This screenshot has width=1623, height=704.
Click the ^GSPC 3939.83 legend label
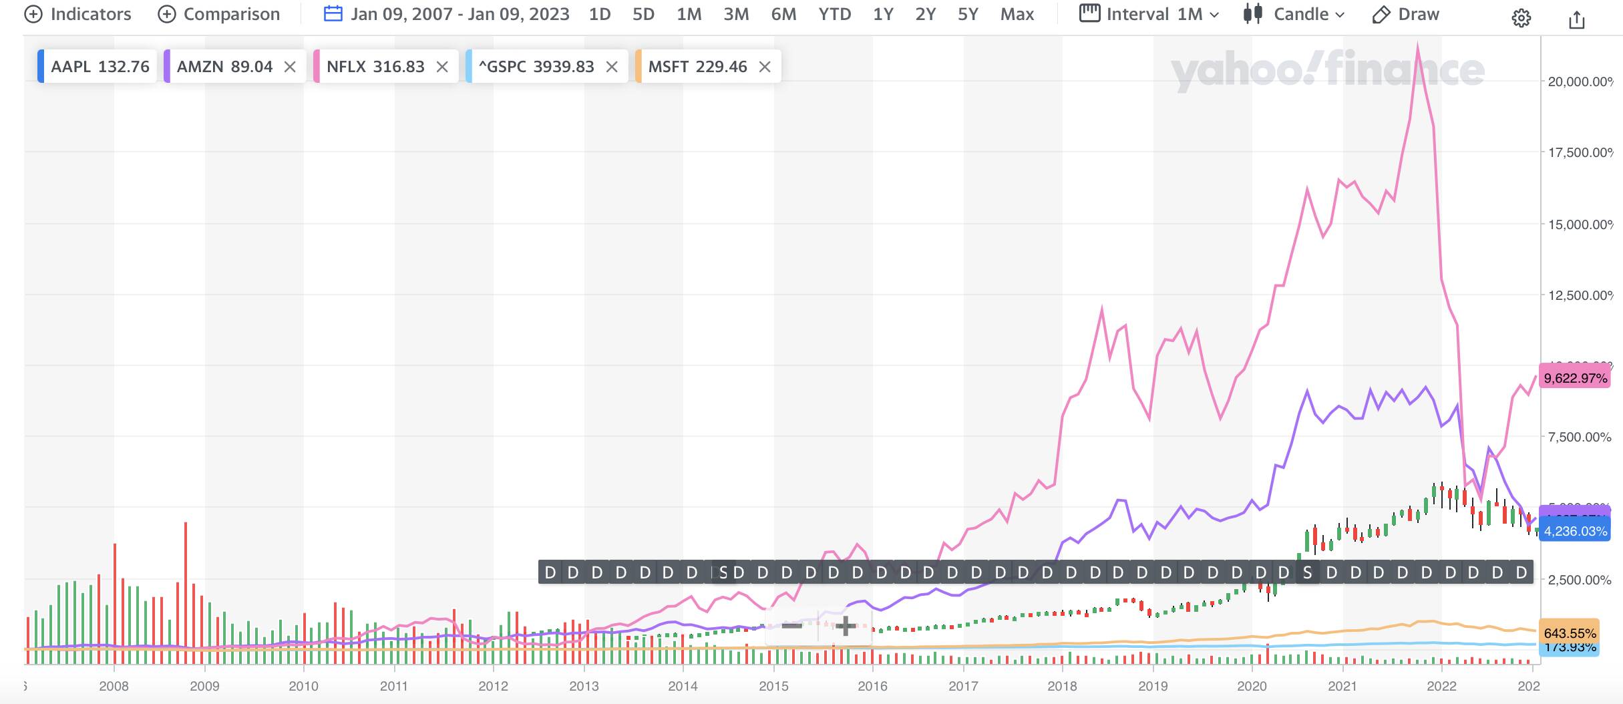(x=536, y=67)
